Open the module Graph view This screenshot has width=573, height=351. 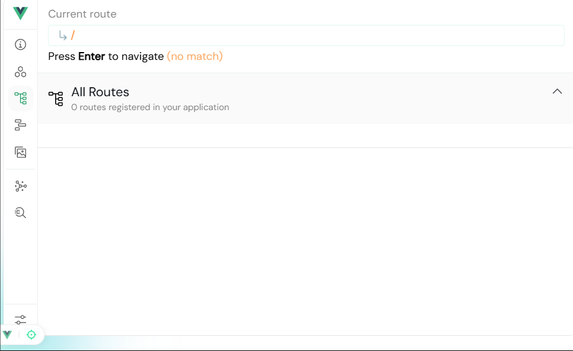point(20,186)
